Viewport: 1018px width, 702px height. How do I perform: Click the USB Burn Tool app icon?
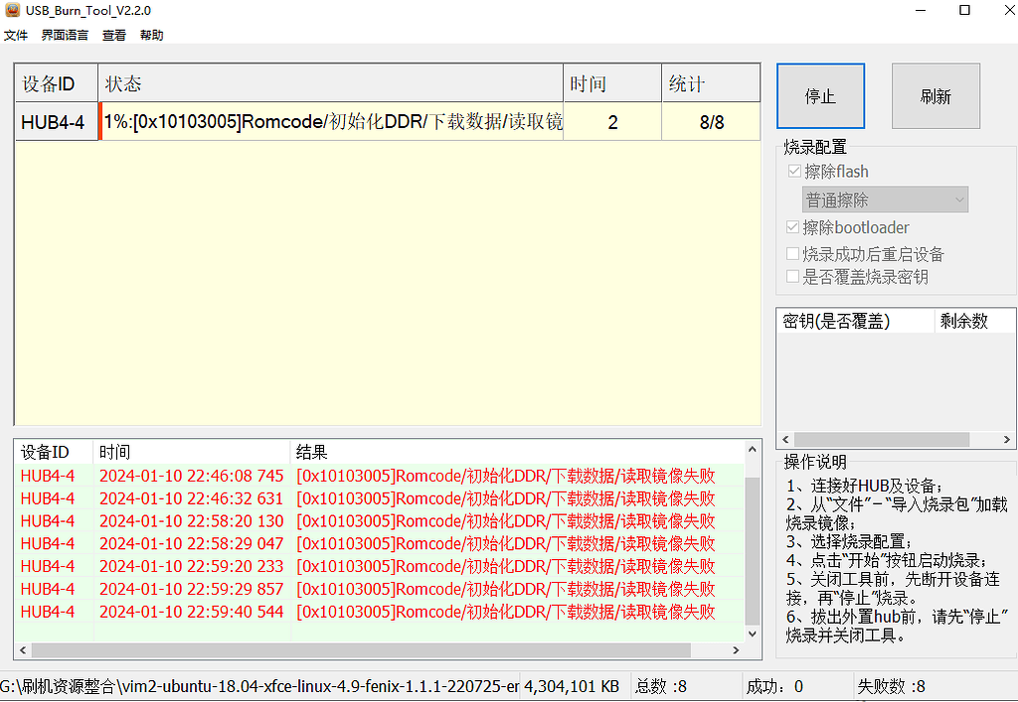(12, 10)
